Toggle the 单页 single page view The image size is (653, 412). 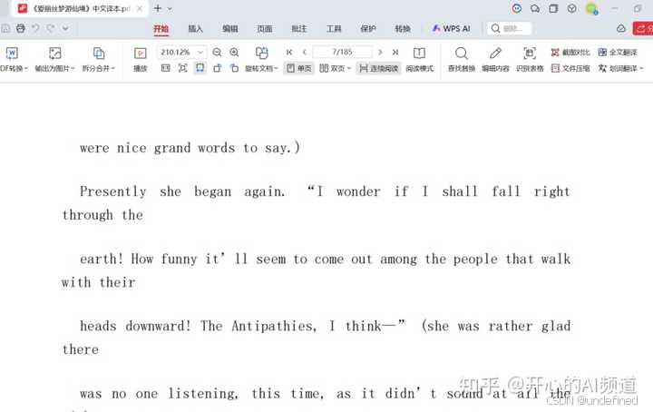pyautogui.click(x=299, y=68)
